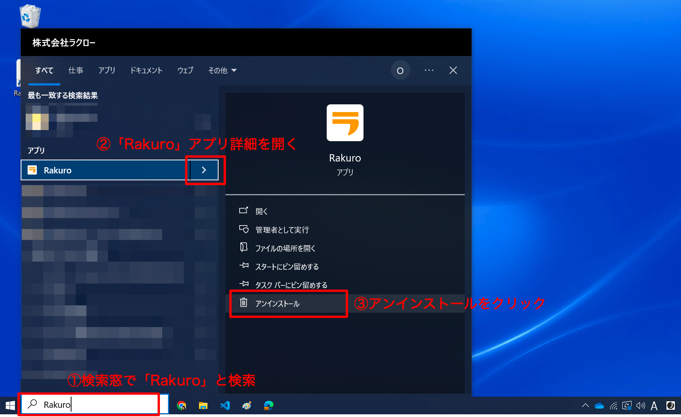Toggle the IME input mode A indicator

tap(654, 405)
